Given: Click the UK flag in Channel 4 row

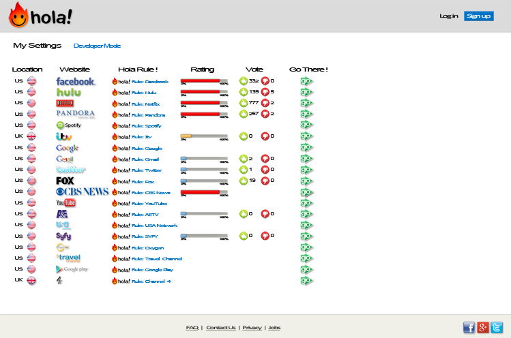Looking at the screenshot, I should (x=31, y=280).
